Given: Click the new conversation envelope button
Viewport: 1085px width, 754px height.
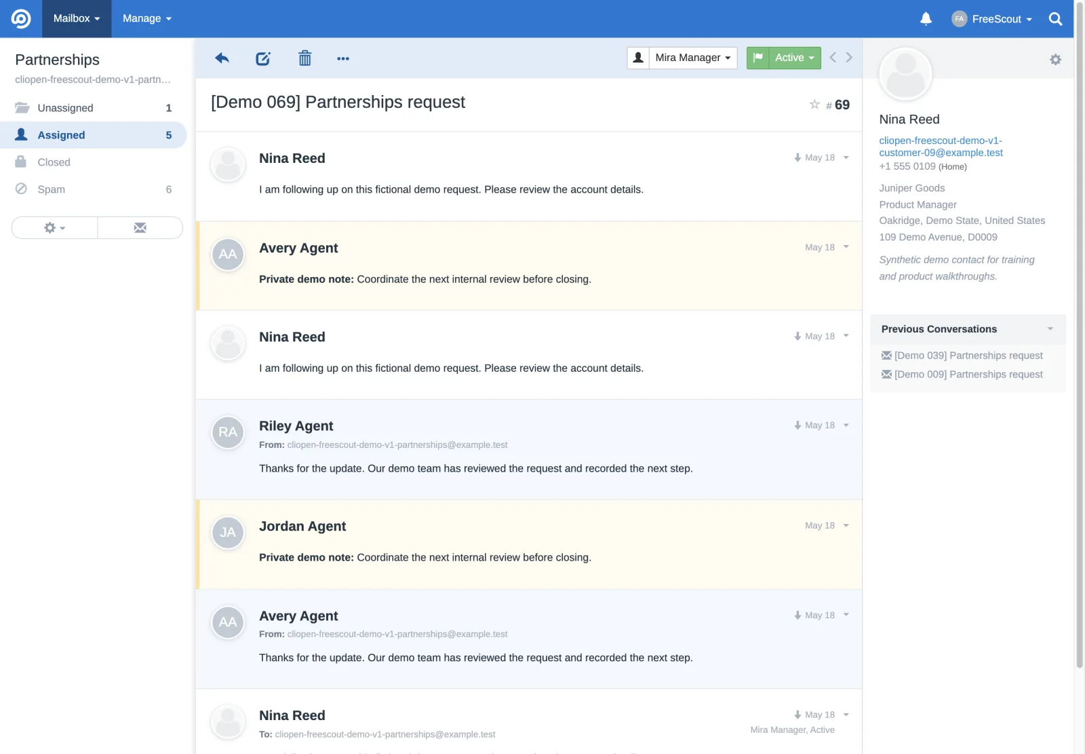Looking at the screenshot, I should pyautogui.click(x=140, y=228).
